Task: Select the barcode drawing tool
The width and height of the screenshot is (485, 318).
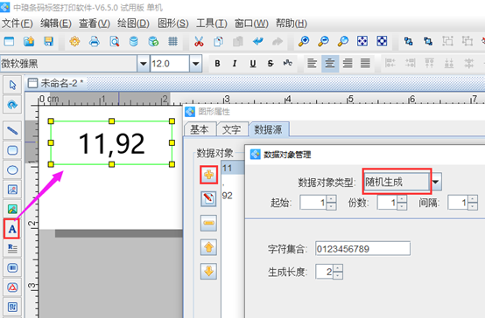Action: (x=12, y=268)
